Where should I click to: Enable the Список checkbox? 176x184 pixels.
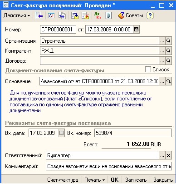tap(148, 70)
